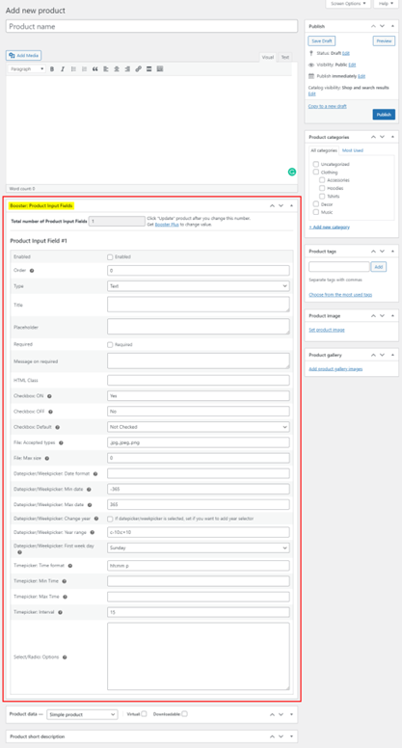
Task: Open the Booster Plus link
Action: coord(167,225)
